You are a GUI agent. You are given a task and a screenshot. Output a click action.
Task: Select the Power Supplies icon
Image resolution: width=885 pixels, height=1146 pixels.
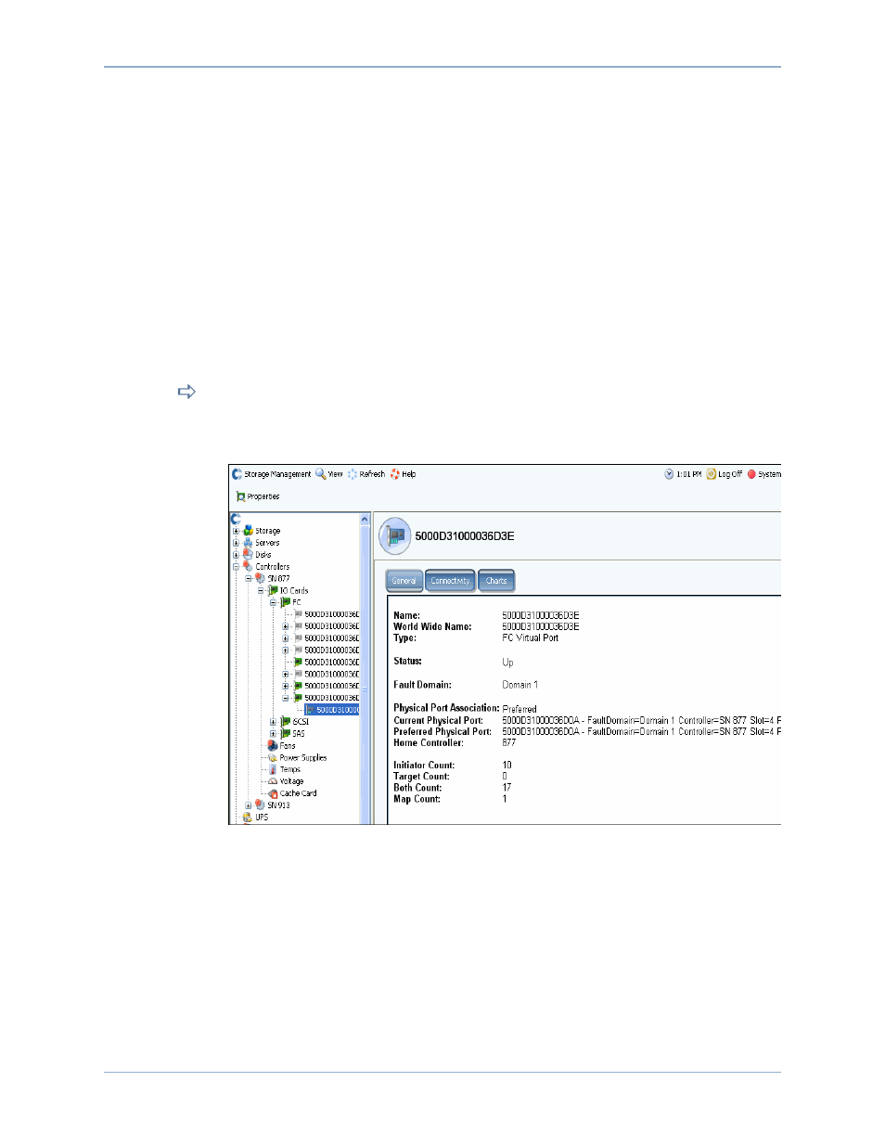[273, 757]
